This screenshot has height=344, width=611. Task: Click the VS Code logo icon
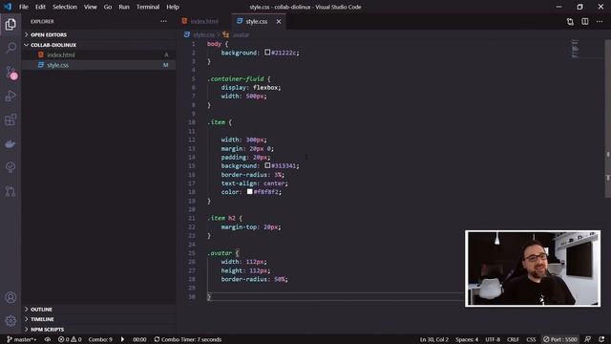(x=8, y=7)
